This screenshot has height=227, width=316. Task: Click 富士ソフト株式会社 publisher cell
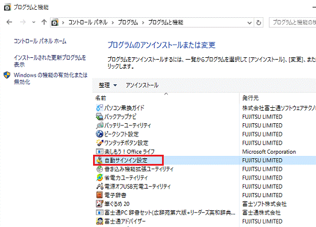click(264, 203)
